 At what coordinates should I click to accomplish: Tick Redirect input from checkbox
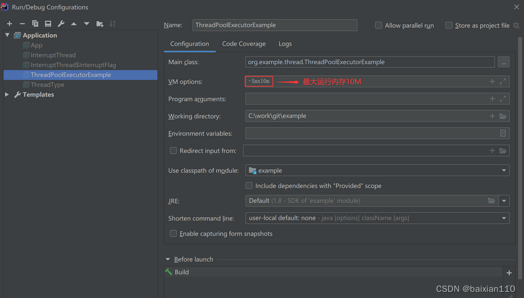173,150
